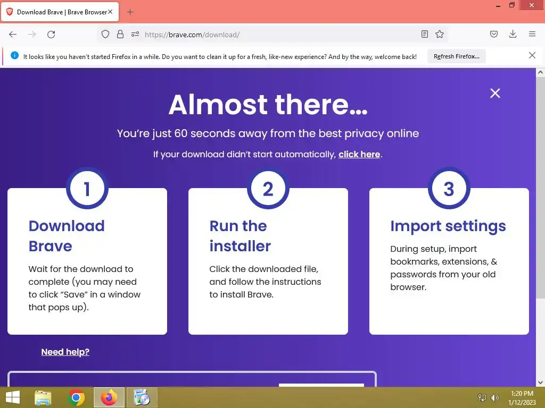Open tracking protection shield info
The image size is (545, 408).
click(105, 34)
